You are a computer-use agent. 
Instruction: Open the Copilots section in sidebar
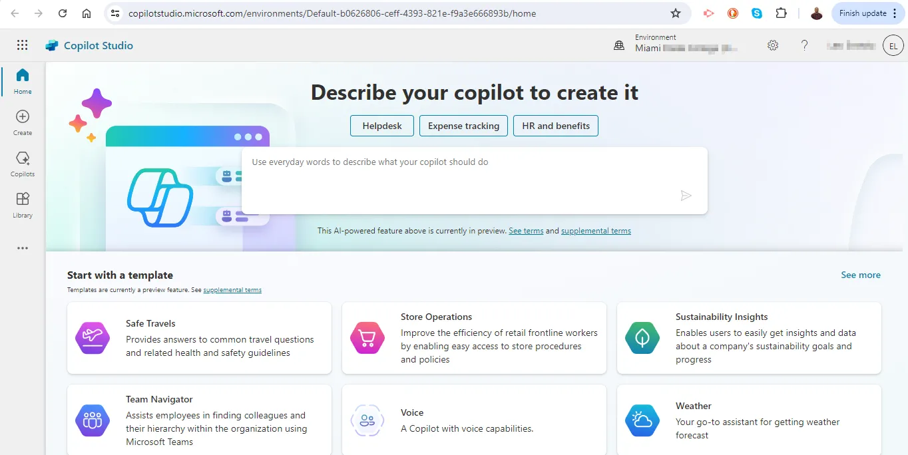(23, 164)
